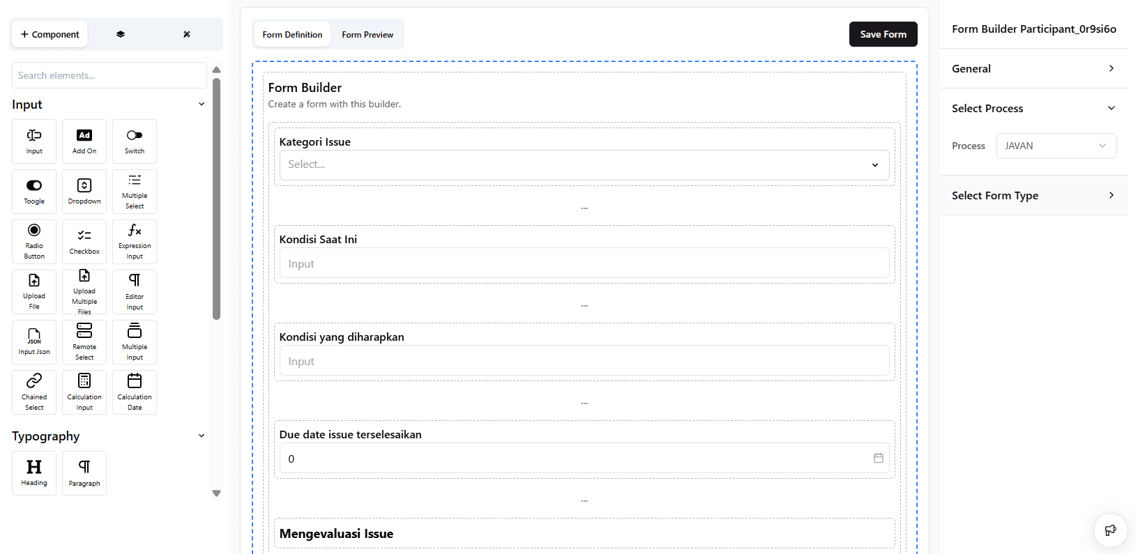The height and width of the screenshot is (554, 1138).
Task: Pick the Chained Select component
Action: 34,392
